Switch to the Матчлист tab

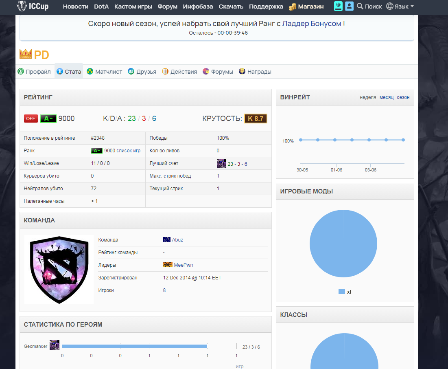105,72
